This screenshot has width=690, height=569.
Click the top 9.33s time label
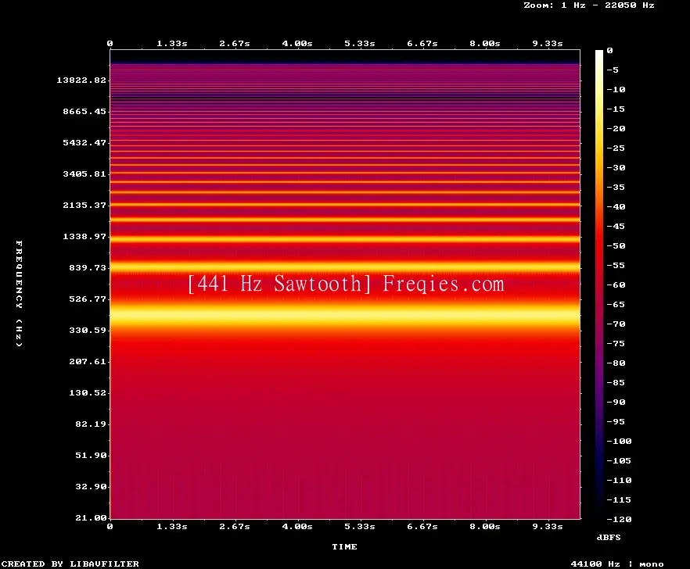[x=548, y=44]
